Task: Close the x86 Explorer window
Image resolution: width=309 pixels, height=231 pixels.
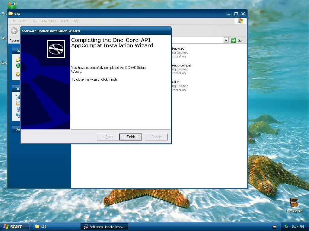Action: 243,14
